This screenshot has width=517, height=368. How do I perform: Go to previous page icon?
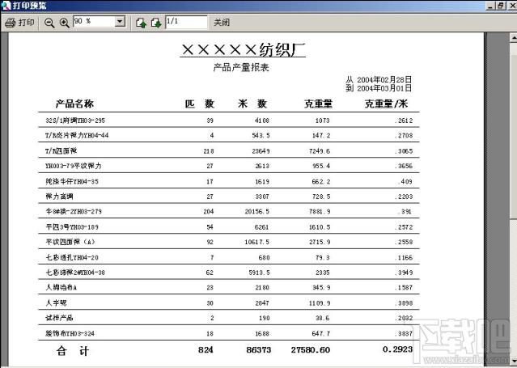(141, 23)
